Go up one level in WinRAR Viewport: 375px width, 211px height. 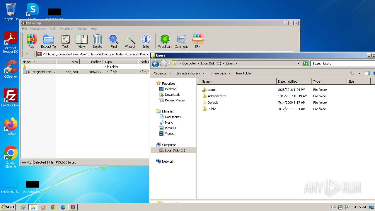pos(27,54)
